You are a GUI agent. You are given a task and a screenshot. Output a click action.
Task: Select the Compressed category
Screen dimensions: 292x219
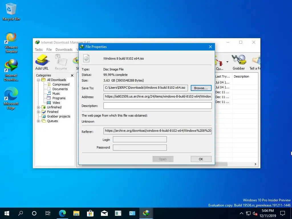[x=61, y=84]
